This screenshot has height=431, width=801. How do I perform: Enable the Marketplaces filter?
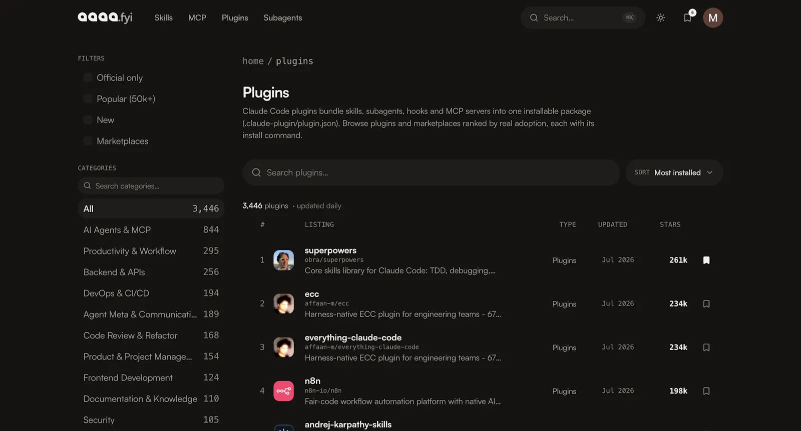click(88, 141)
